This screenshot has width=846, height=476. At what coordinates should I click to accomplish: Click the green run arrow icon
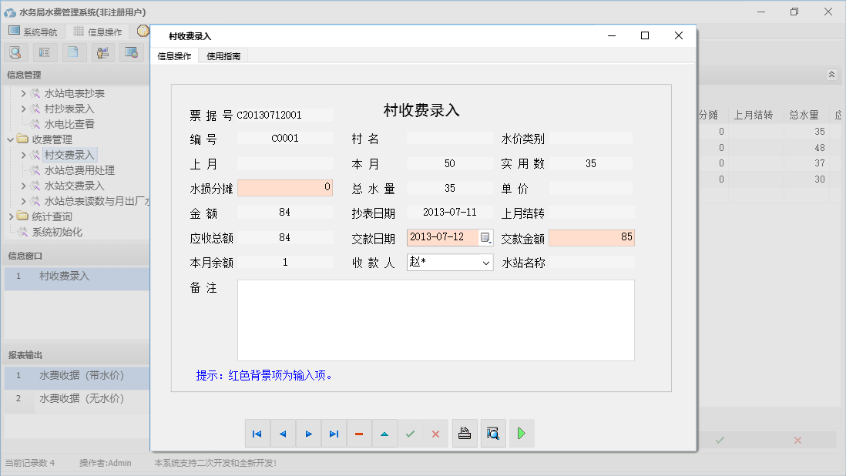coord(522,433)
